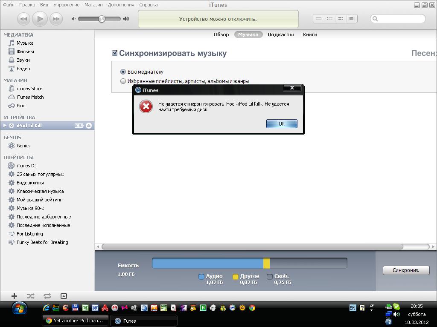Click the loud-volume speaker icon

click(126, 19)
